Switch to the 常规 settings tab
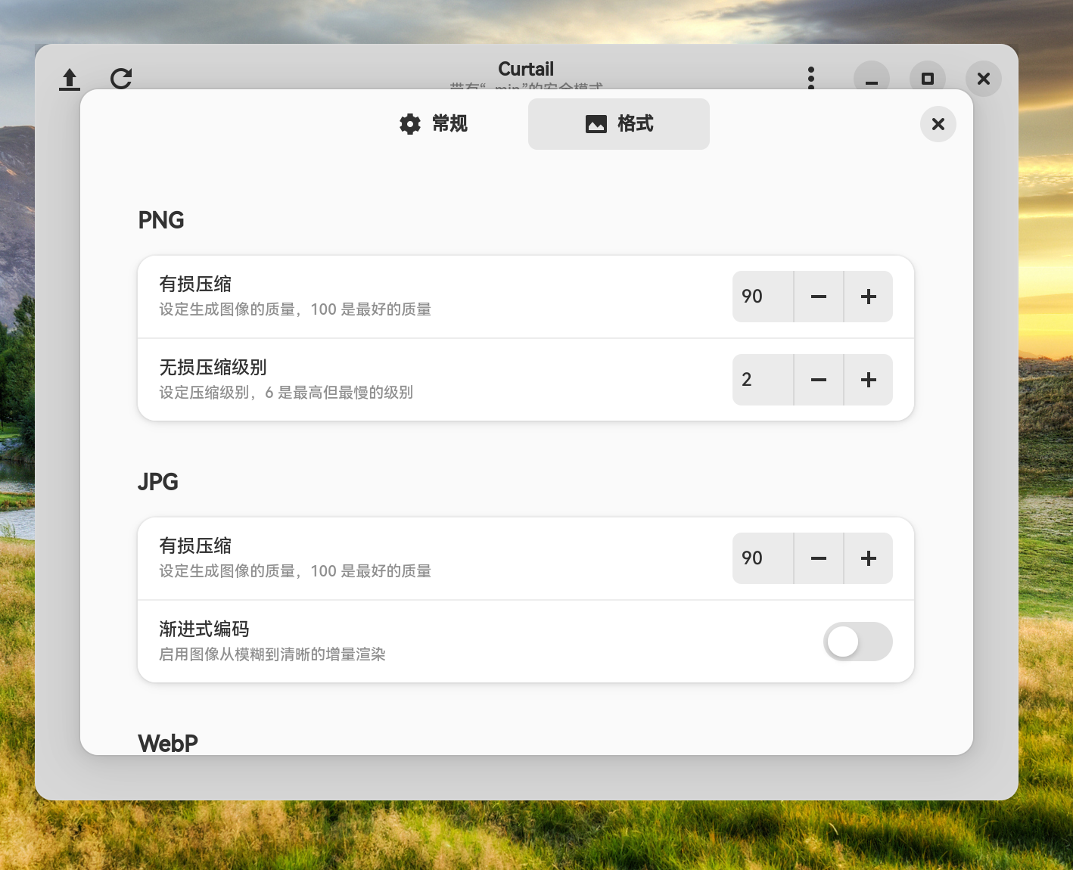The width and height of the screenshot is (1073, 870). [434, 124]
